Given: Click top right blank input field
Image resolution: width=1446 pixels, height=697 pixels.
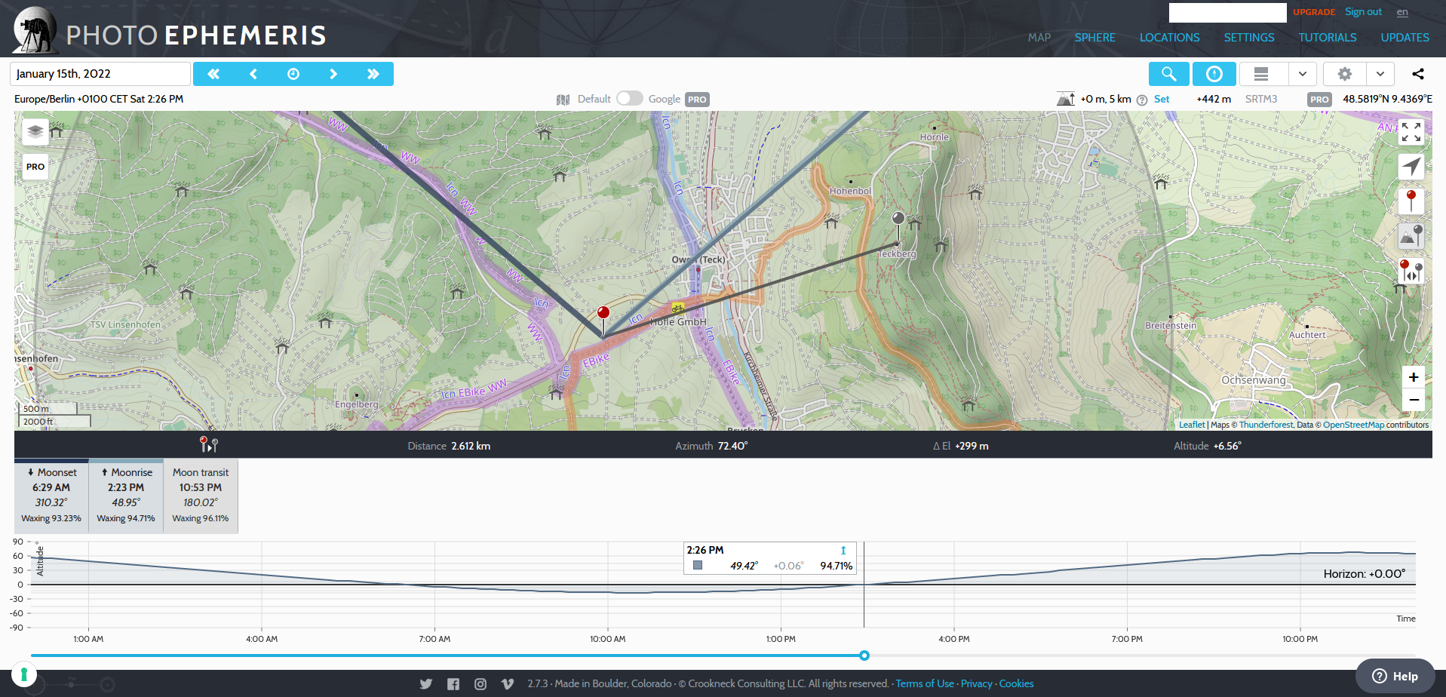Looking at the screenshot, I should [x=1227, y=12].
